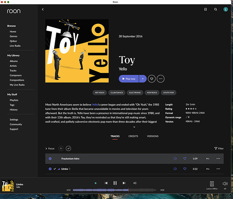The image size is (233, 199).
Task: Open Tracks in My Library
Action: pyautogui.click(x=13, y=70)
